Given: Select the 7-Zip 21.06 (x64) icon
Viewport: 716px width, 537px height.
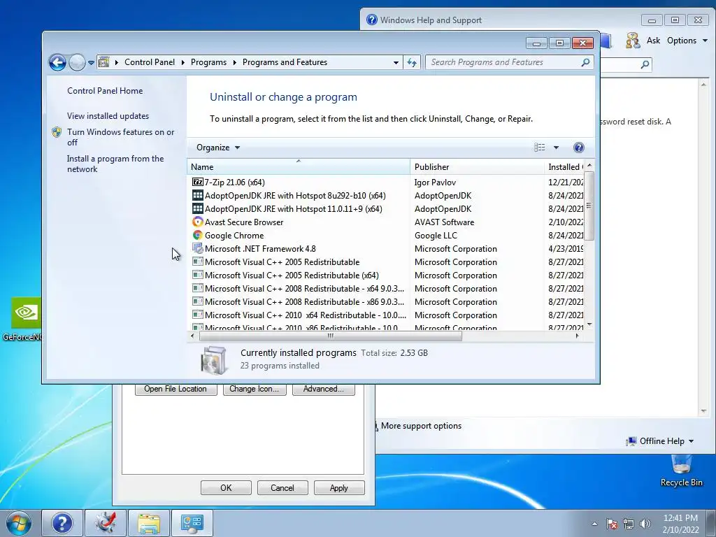Looking at the screenshot, I should tap(197, 182).
